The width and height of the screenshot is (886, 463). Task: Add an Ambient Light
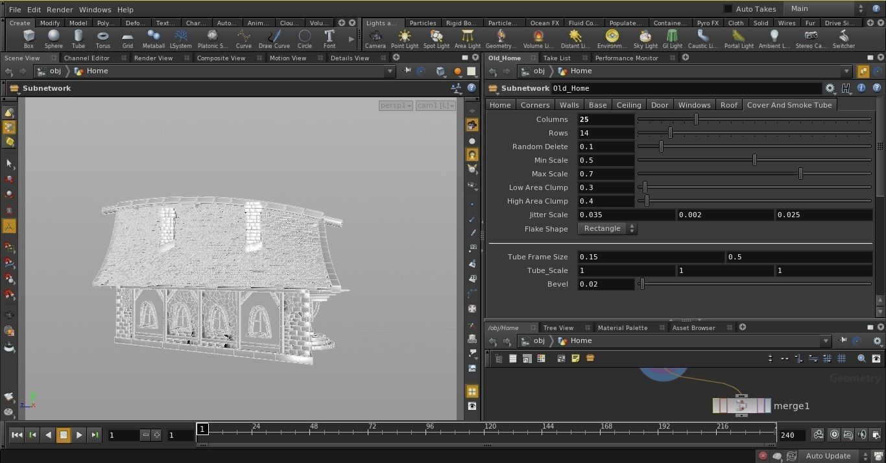774,39
